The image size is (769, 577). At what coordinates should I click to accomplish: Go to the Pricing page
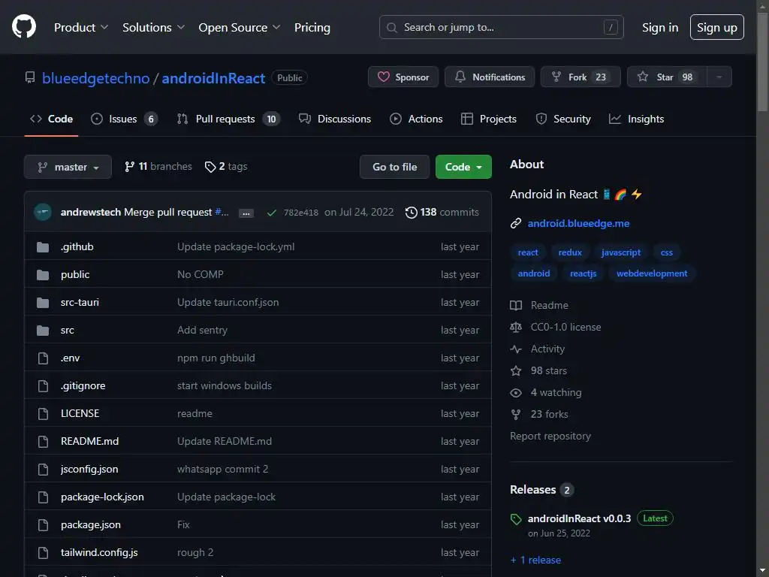pyautogui.click(x=312, y=28)
